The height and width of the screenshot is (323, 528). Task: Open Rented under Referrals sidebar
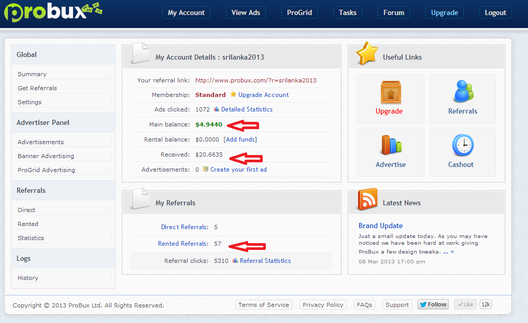pos(63,224)
